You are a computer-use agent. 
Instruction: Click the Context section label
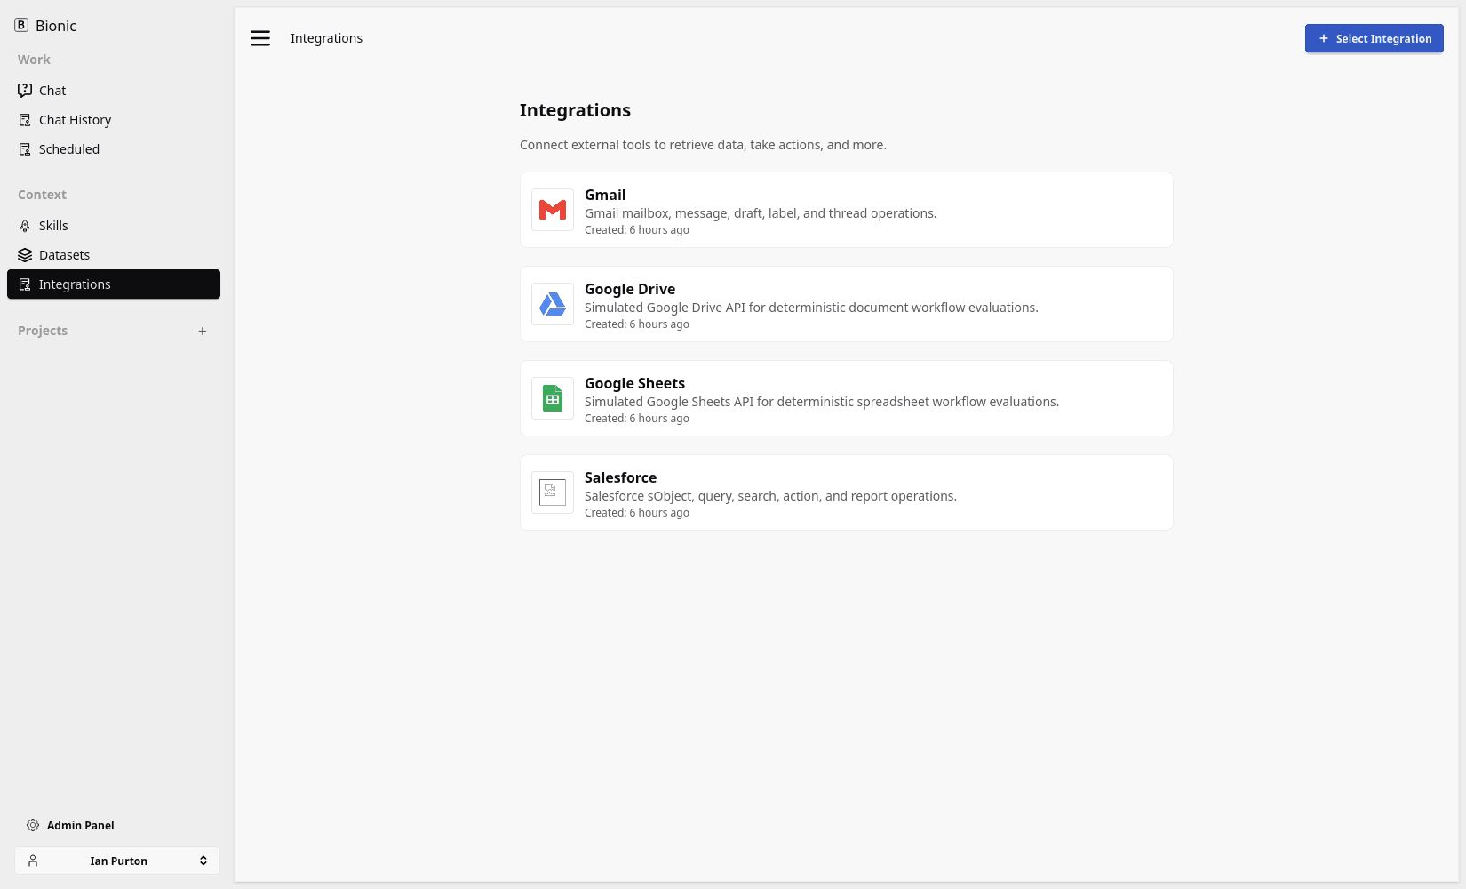42,195
